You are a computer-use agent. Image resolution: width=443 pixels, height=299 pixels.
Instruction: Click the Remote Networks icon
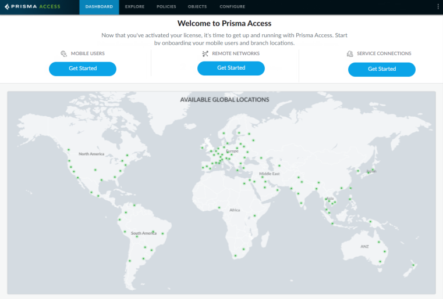[205, 53]
